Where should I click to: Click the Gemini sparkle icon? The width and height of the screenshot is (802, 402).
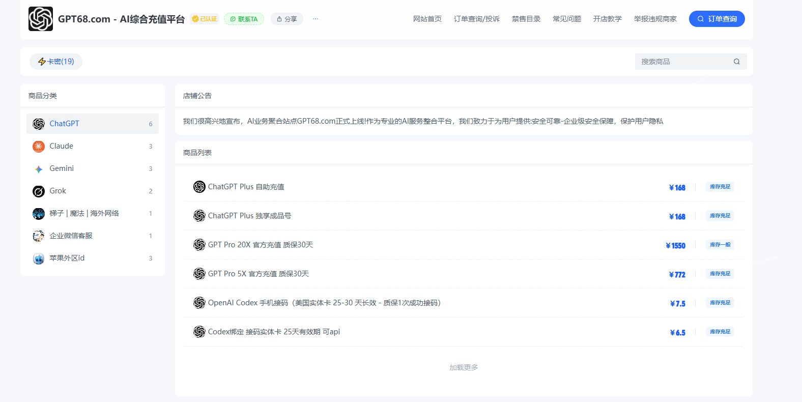tap(39, 169)
